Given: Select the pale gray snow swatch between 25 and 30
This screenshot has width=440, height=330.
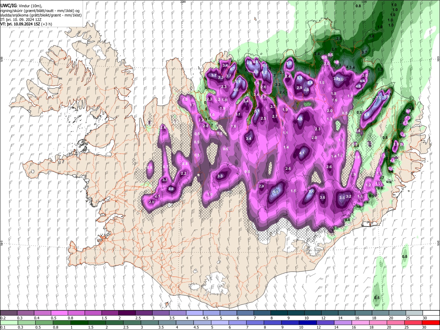Looking at the screenshot, I should [414, 313].
